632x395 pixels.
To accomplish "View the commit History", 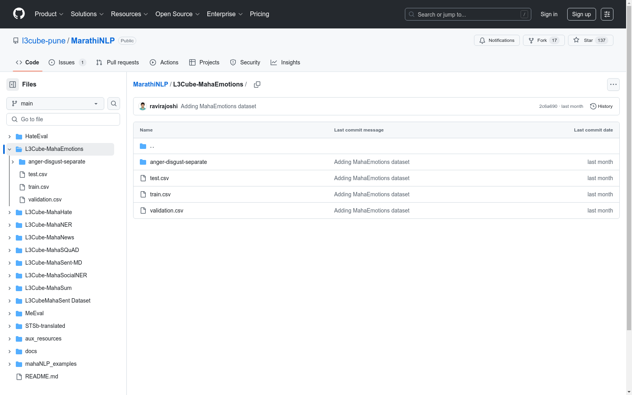I will (x=601, y=106).
